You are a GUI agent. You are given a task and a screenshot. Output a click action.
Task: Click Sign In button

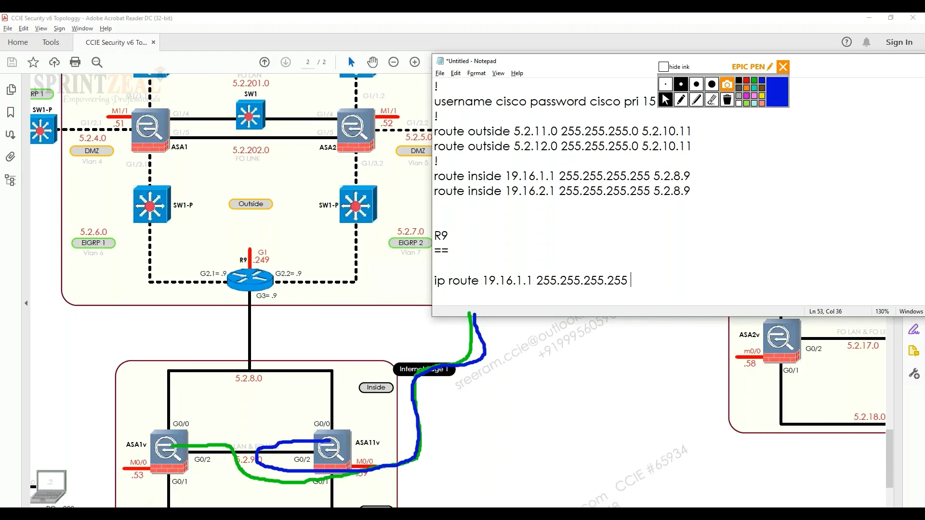[899, 42]
